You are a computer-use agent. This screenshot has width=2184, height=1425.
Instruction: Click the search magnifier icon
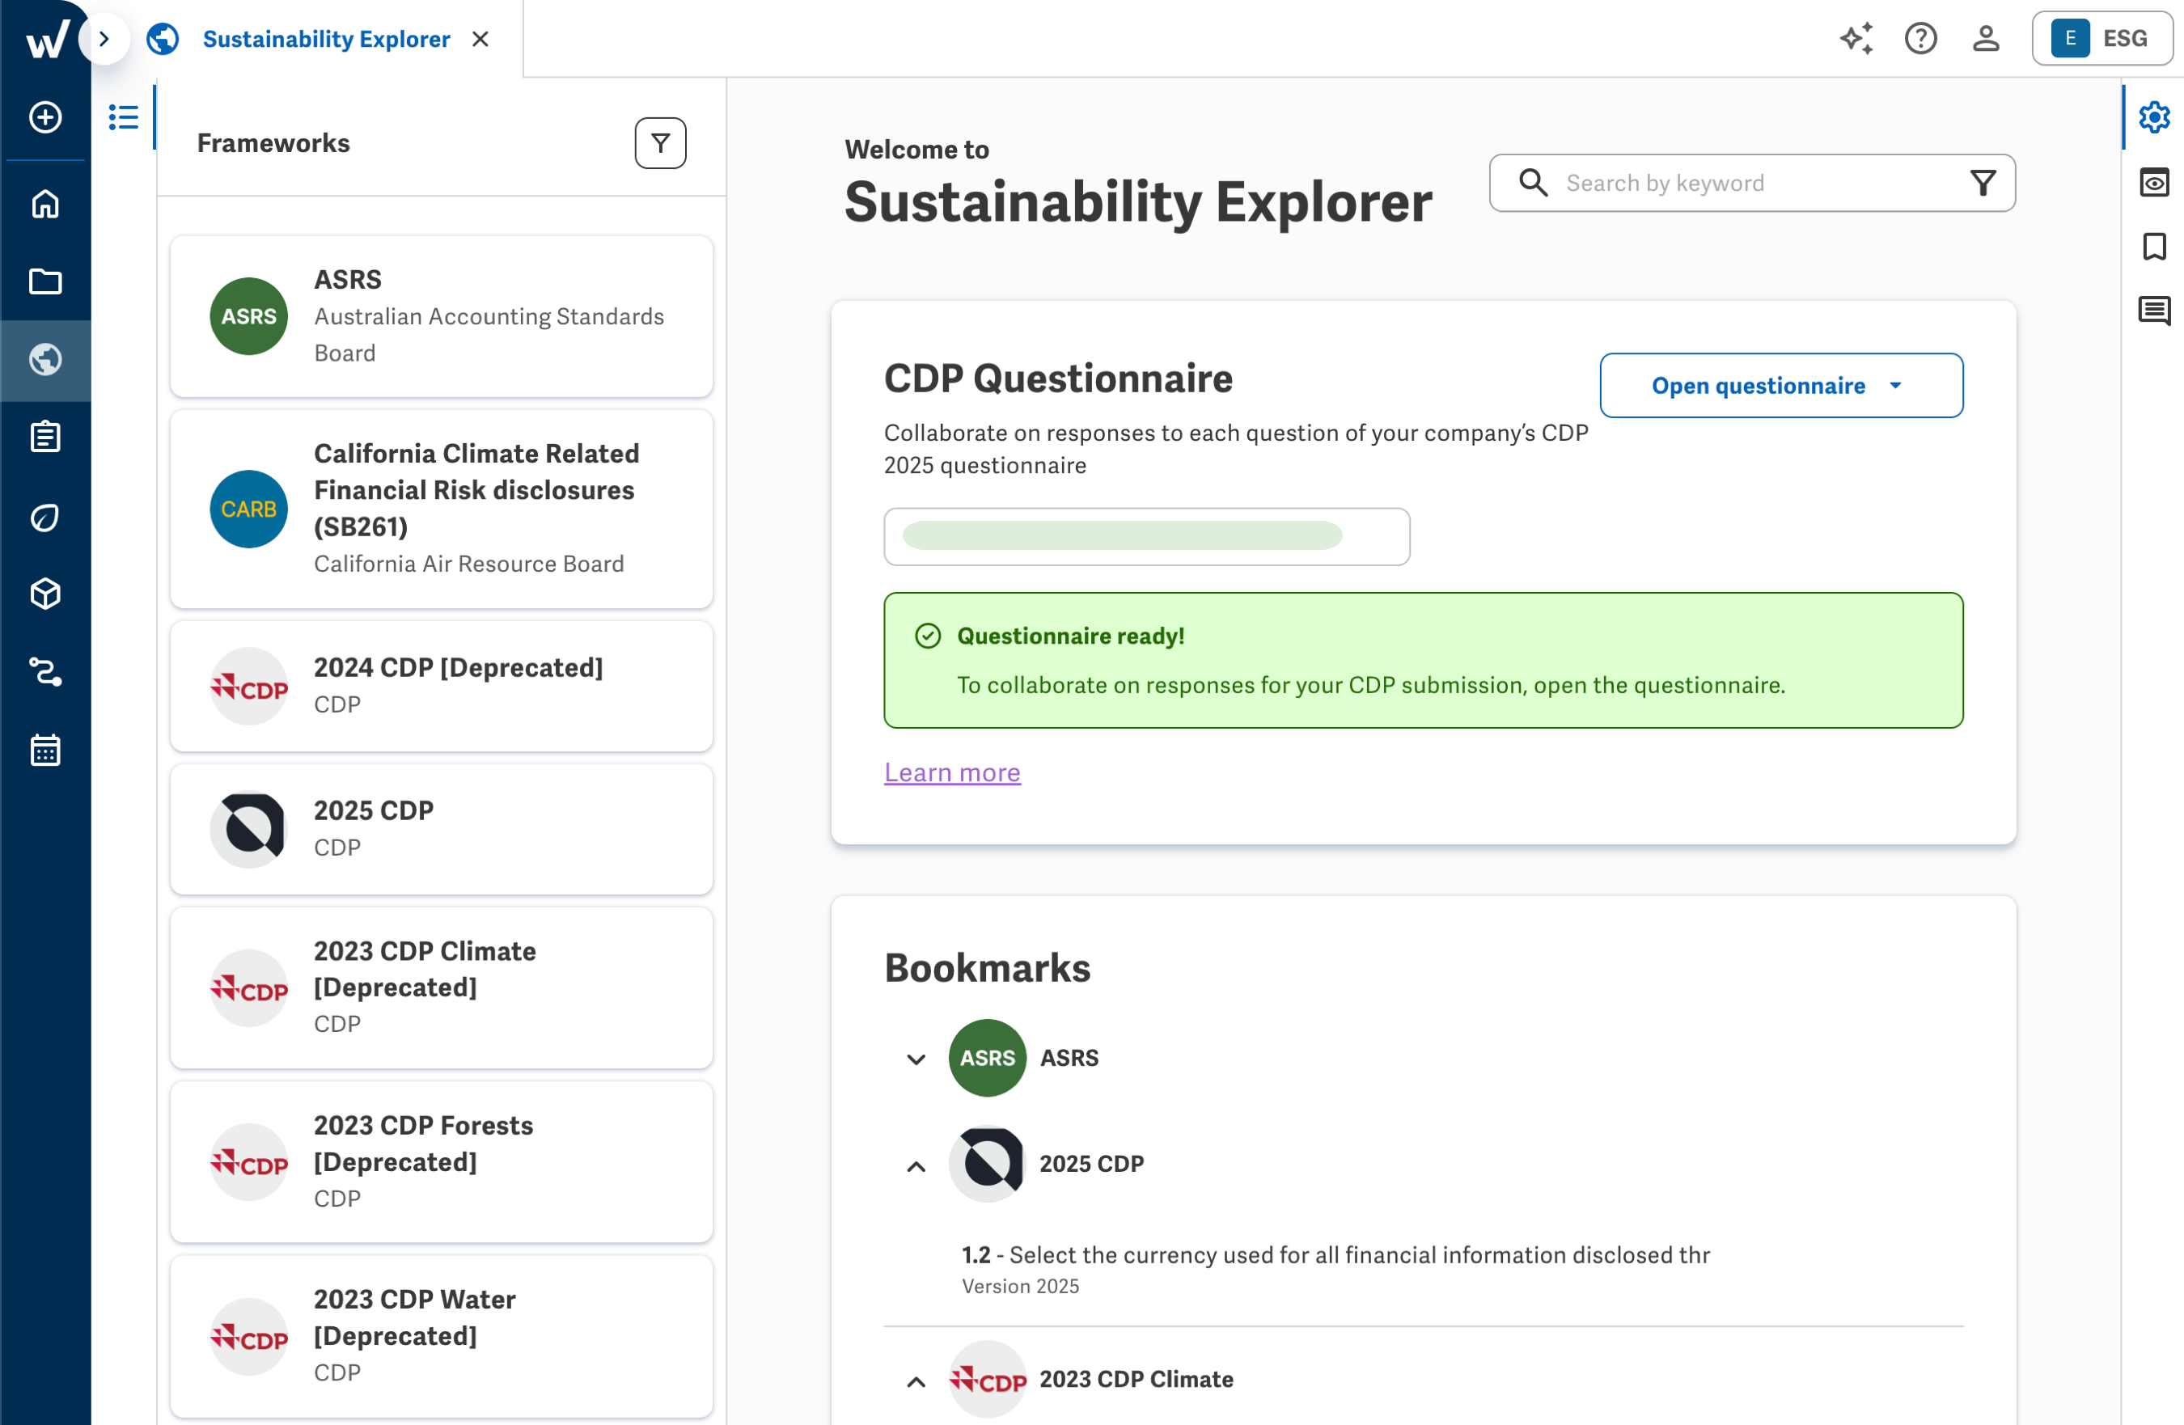coord(1533,183)
